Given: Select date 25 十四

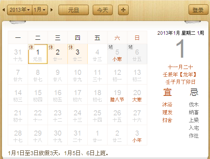Looking at the screenshot, I should tap(97, 115).
